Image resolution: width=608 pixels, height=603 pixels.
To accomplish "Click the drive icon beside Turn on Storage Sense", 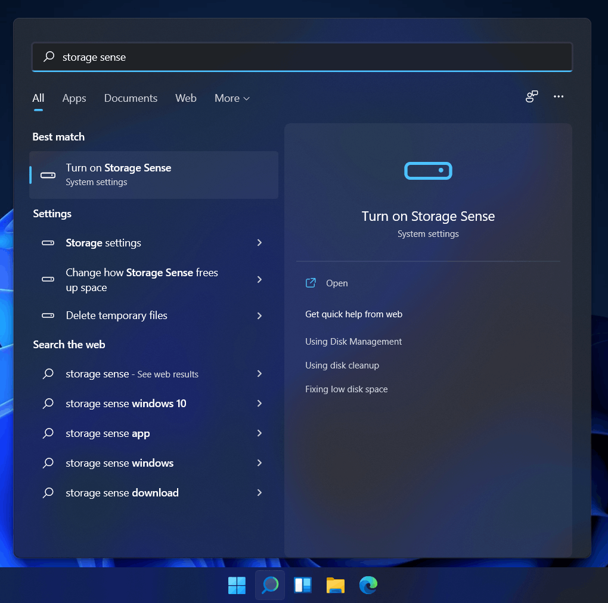I will pos(48,176).
